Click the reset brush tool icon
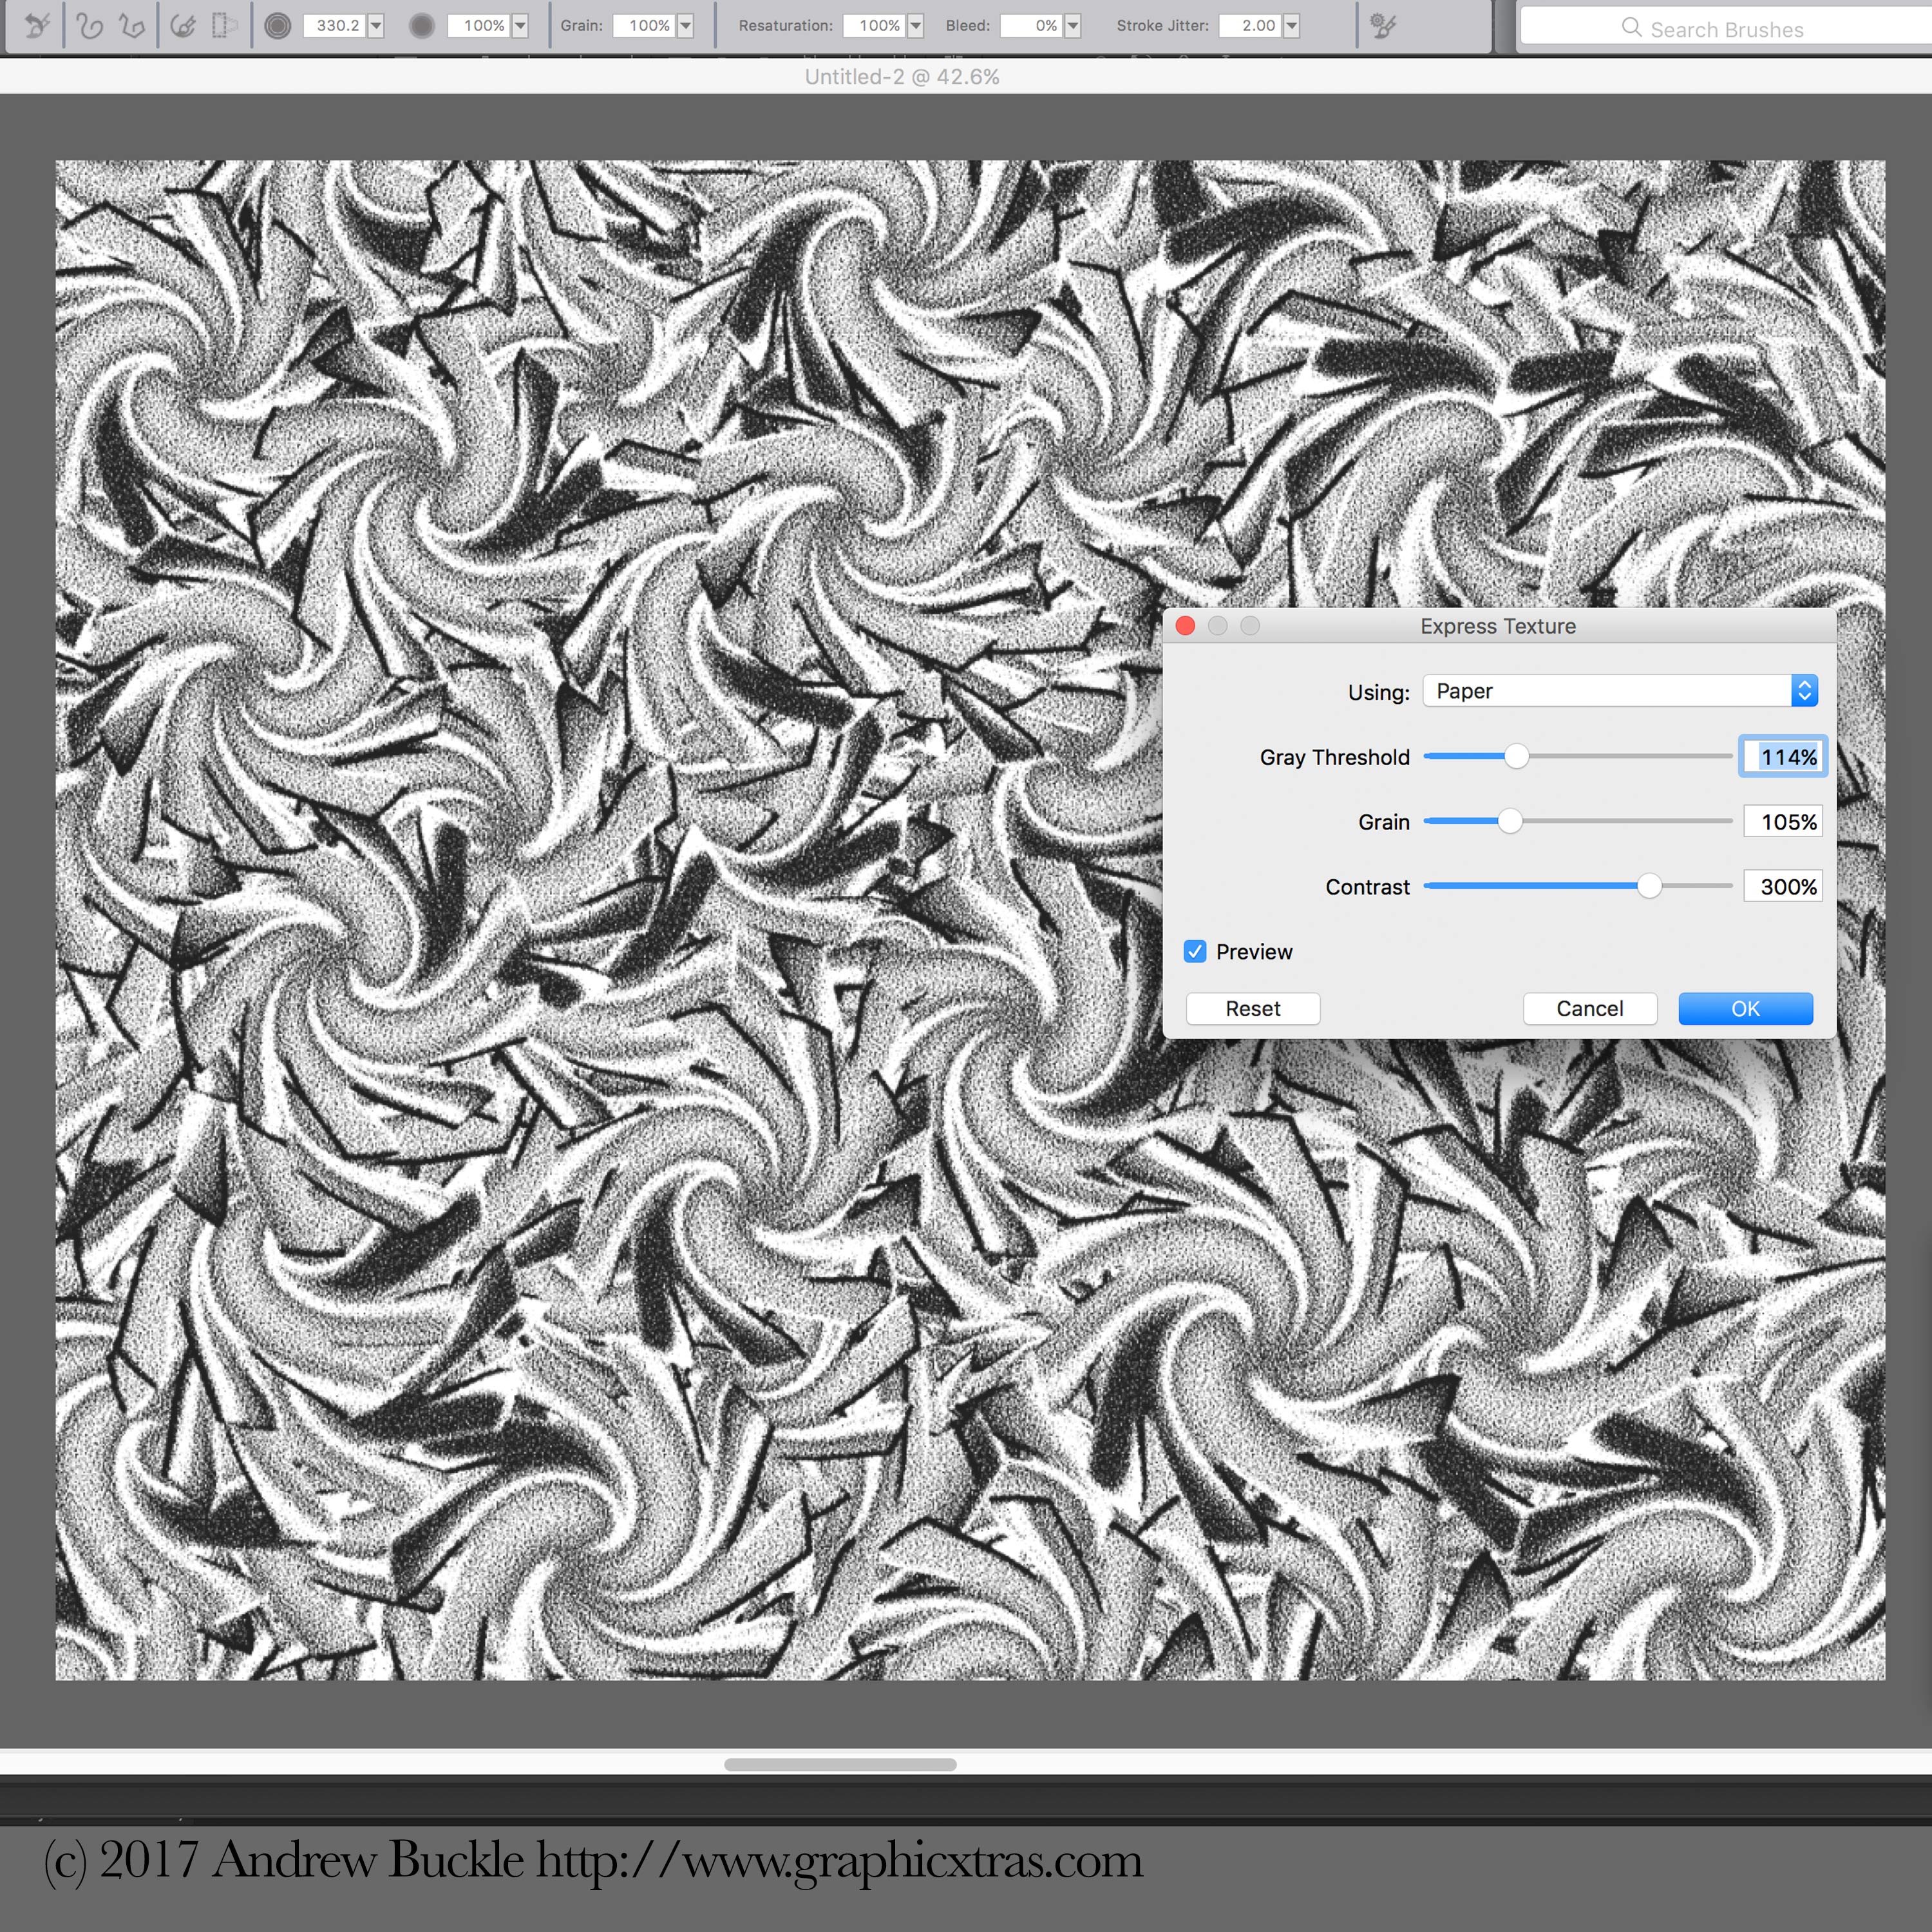This screenshot has height=1932, width=1932. click(37, 25)
